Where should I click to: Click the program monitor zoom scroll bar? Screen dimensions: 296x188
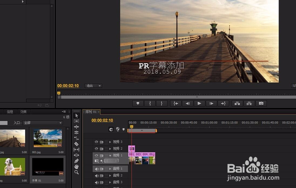click(x=178, y=97)
